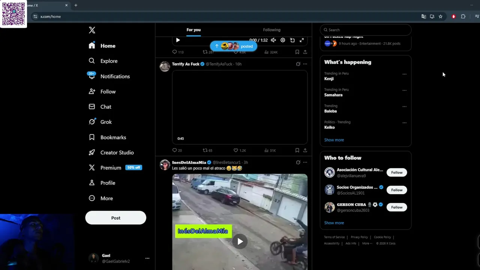Expand the More menu in sidebar
This screenshot has width=480, height=270.
[x=101, y=198]
